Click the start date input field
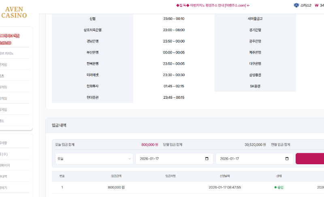 tap(170, 159)
